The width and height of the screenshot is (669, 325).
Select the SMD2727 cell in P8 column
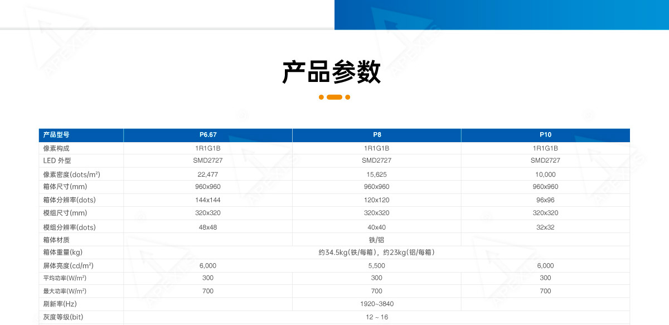(377, 160)
